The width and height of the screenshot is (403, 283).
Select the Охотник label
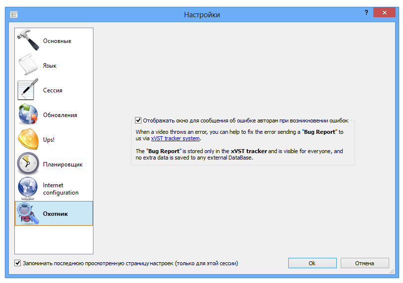[x=55, y=214]
